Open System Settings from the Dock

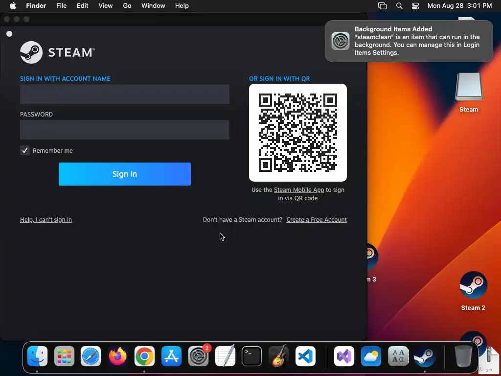click(199, 356)
